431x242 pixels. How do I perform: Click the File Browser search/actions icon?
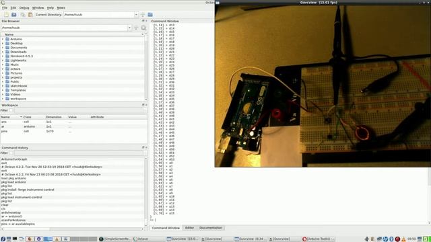[x=143, y=28]
